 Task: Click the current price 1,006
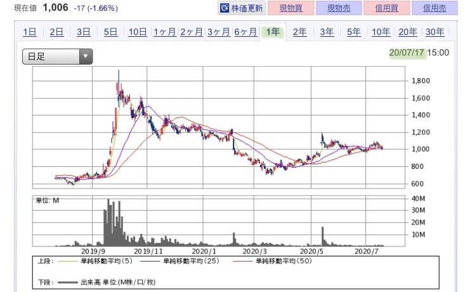[55, 8]
